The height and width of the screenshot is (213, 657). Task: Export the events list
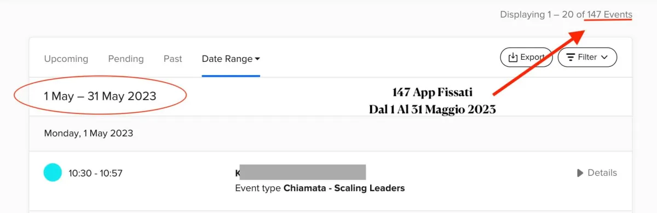tap(526, 57)
